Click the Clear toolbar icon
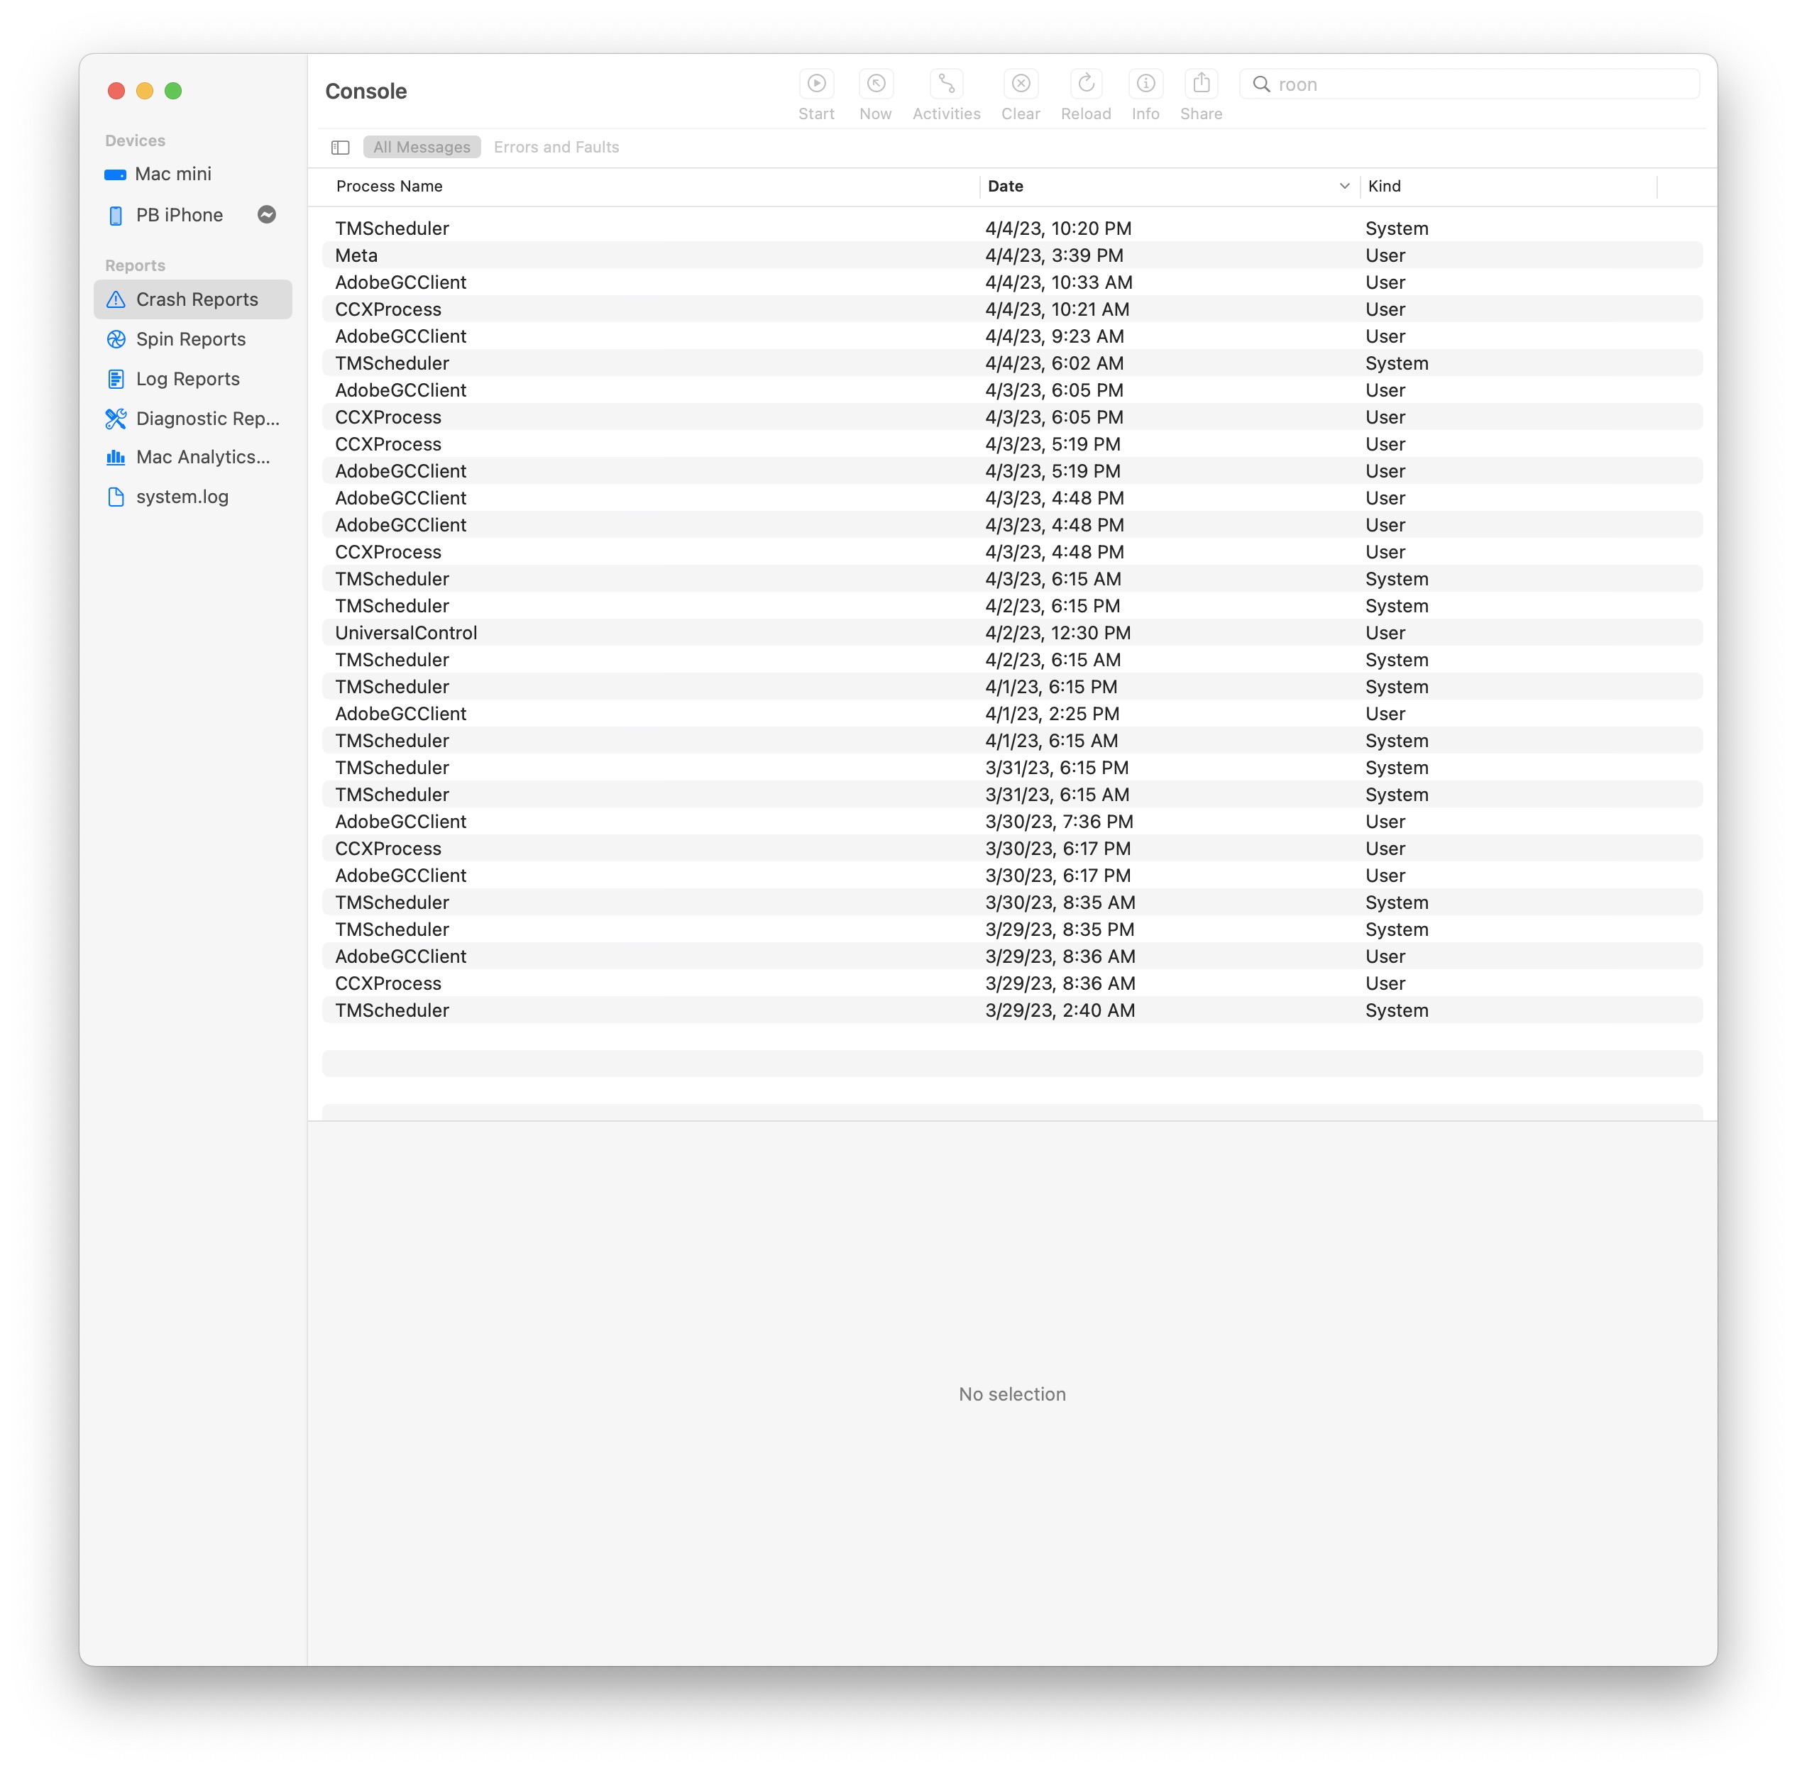Image resolution: width=1797 pixels, height=1771 pixels. click(1021, 84)
